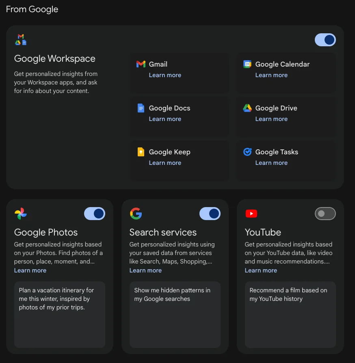This screenshot has height=363, width=355.
Task: Switch off the Search services toggle
Action: coord(210,214)
